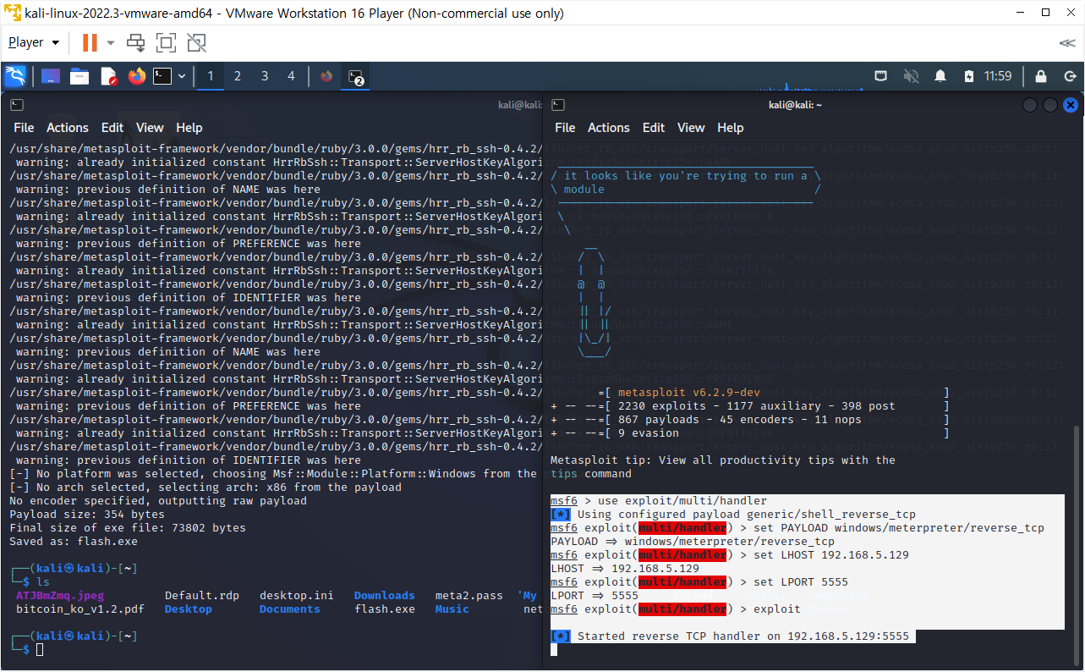Viewport: 1085px width, 672px height.
Task: Click 'Saved as: flash.exe' line
Action: 74,542
